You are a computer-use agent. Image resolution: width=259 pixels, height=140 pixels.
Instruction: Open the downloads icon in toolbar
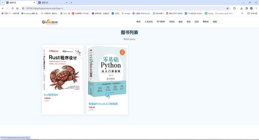coord(242,8)
